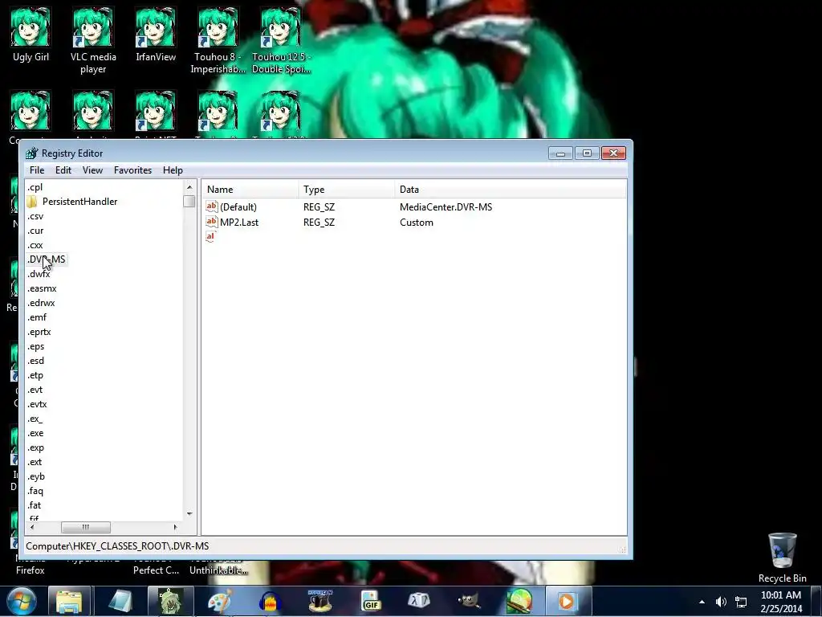
Task: Click the PersistentHandler folder icon
Action: coord(32,202)
